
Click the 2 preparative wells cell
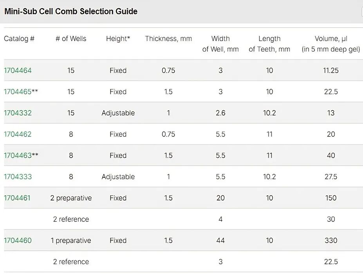click(x=71, y=198)
